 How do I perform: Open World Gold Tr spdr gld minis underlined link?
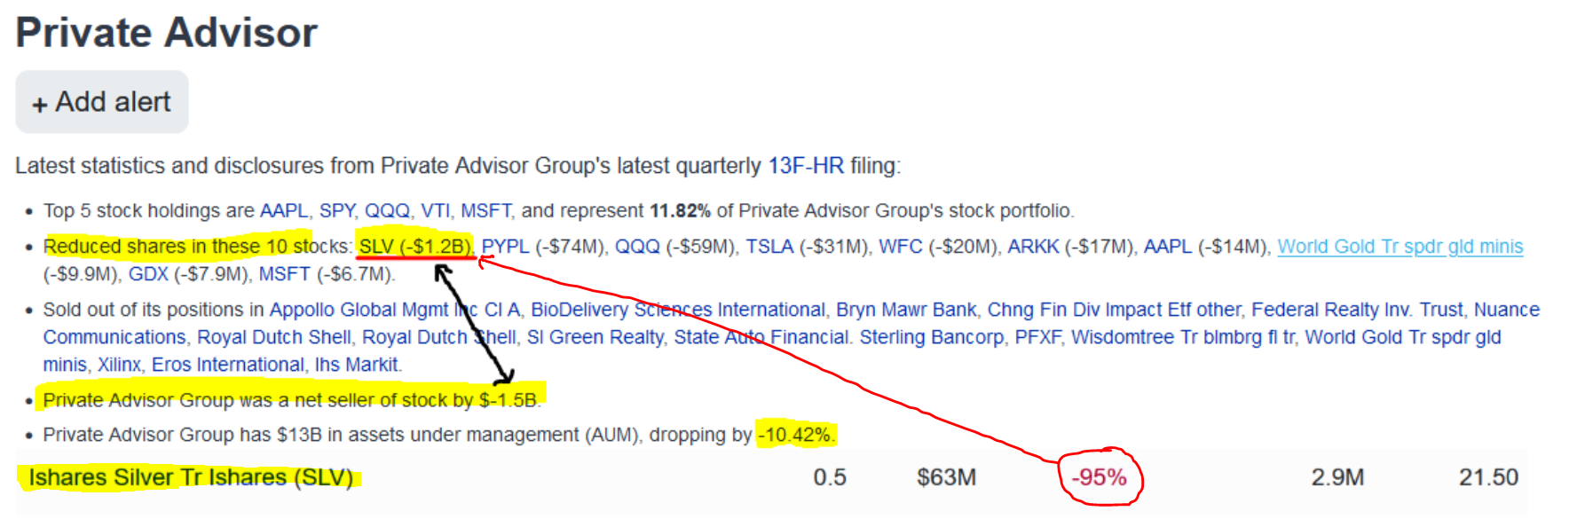1400,246
